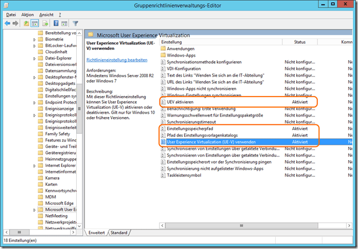
Task: Open the Anwendungen folder in the list
Action: tap(181, 49)
